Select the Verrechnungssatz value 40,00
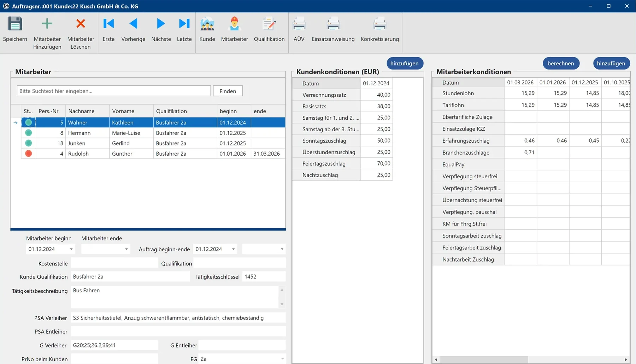This screenshot has width=636, height=364. tap(376, 95)
